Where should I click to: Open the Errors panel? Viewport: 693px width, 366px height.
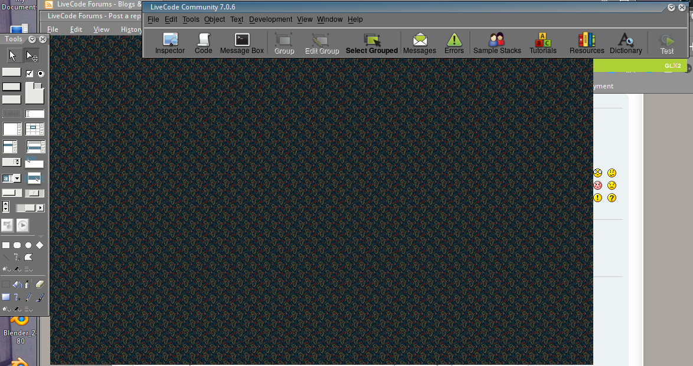tap(454, 44)
